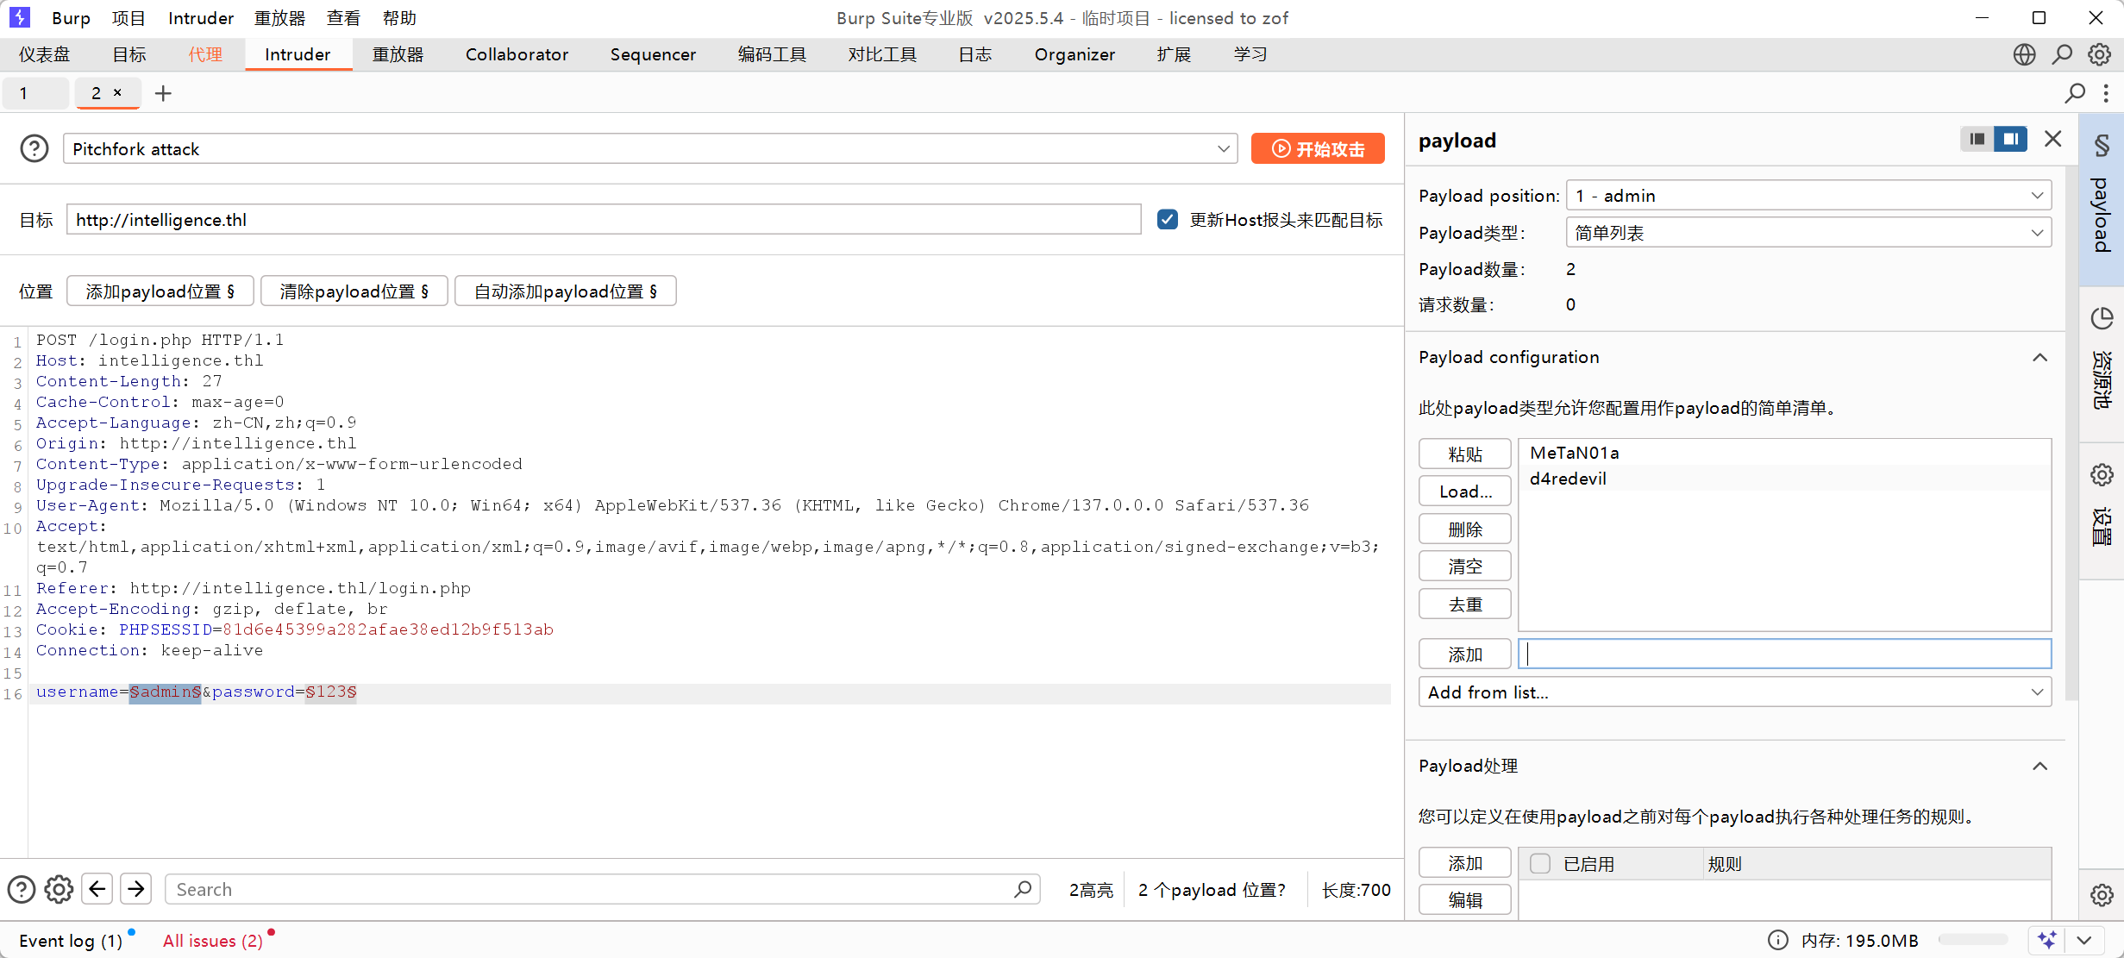Expand the status bar chevron dropdown
This screenshot has height=958, width=2124.
click(2084, 940)
